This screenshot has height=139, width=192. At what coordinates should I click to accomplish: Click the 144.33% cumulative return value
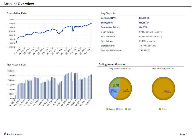(x=143, y=27)
